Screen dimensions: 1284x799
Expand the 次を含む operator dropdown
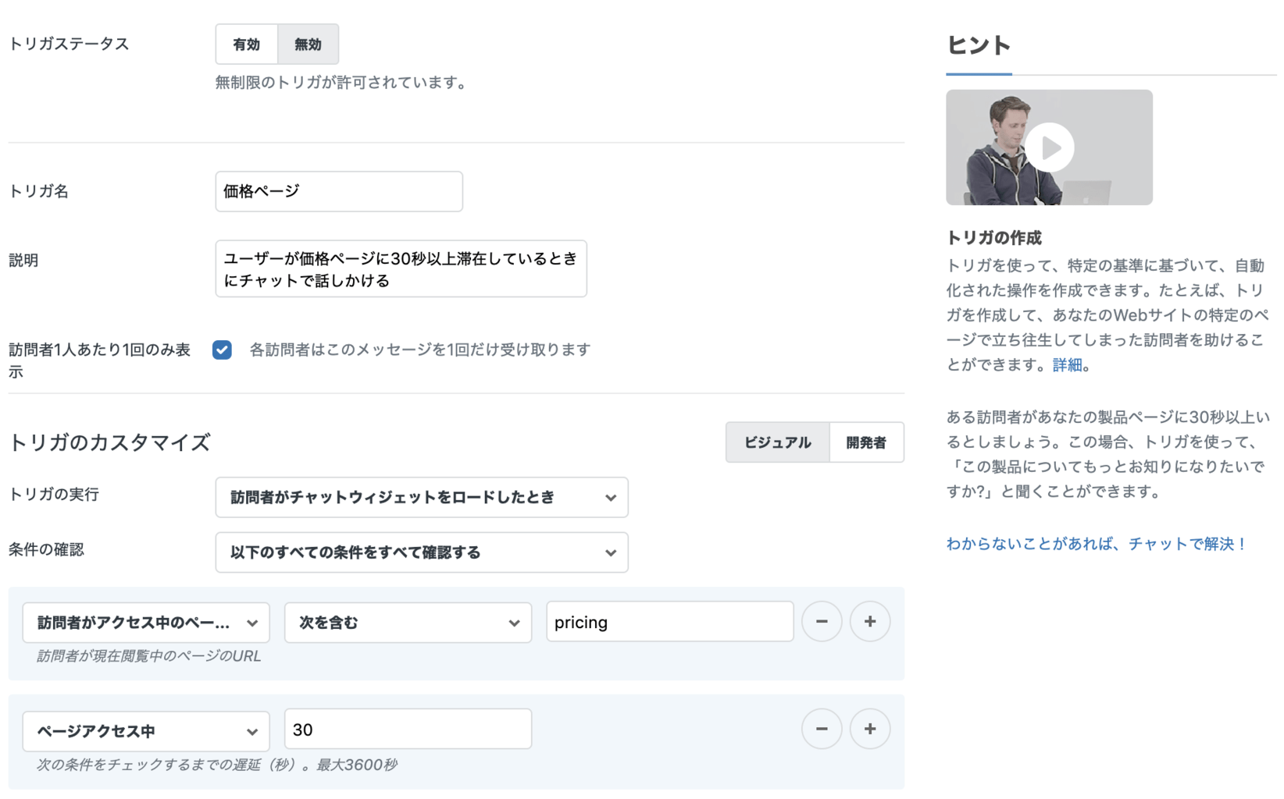tap(408, 623)
